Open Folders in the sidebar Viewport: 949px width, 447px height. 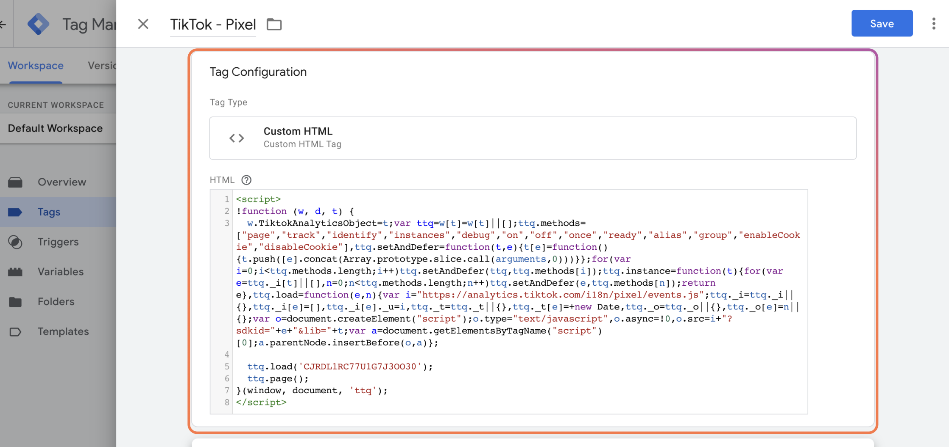58,302
